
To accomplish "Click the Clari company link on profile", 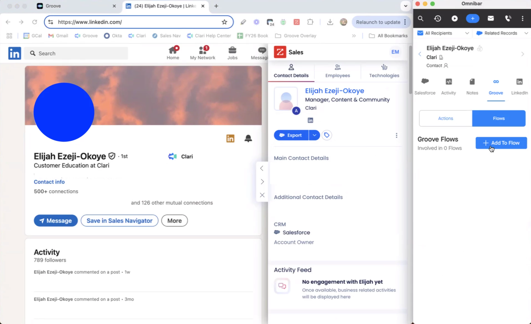I will pos(181,156).
